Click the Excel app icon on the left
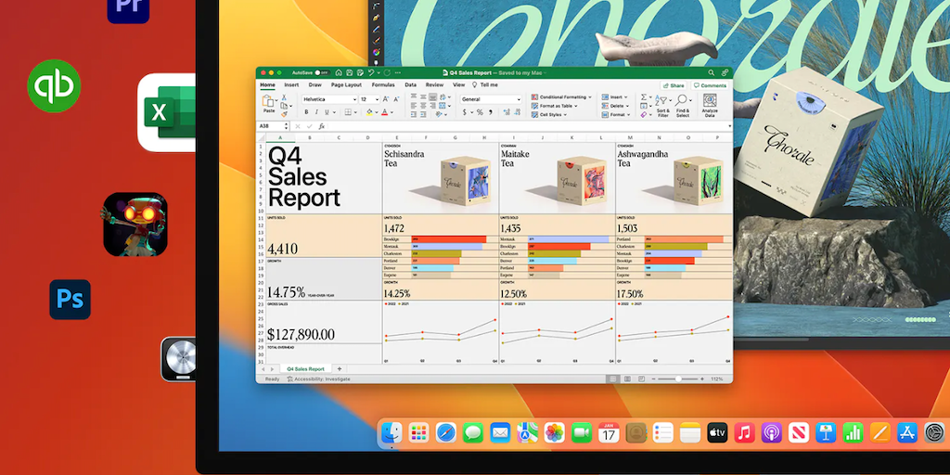 click(167, 112)
